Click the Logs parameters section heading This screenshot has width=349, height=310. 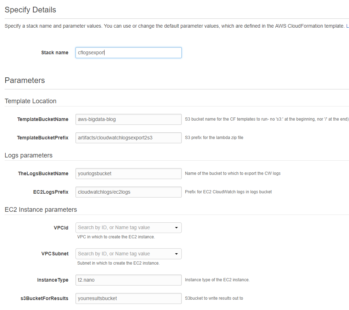(x=28, y=155)
